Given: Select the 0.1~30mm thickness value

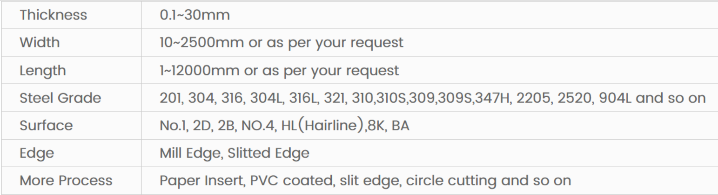Looking at the screenshot, I should pyautogui.click(x=195, y=15).
